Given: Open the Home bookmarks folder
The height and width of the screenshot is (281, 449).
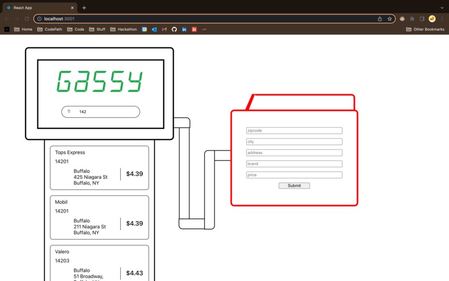Looking at the screenshot, I should (23, 29).
